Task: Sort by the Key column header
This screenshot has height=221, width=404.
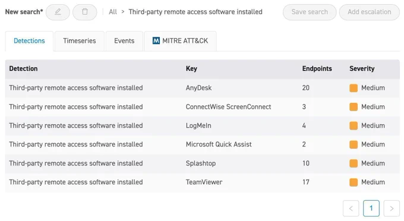Action: coord(191,68)
